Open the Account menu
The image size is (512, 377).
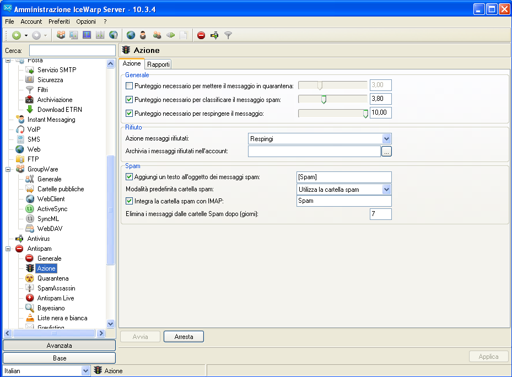point(31,21)
